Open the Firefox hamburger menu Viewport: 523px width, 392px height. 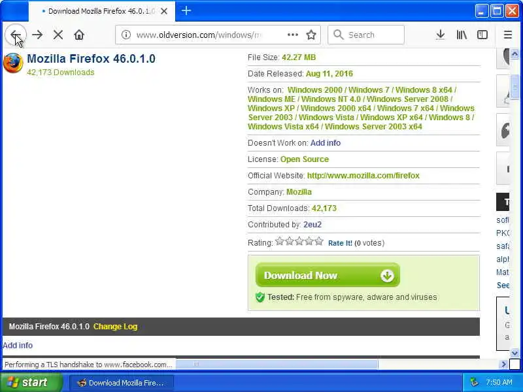[508, 35]
